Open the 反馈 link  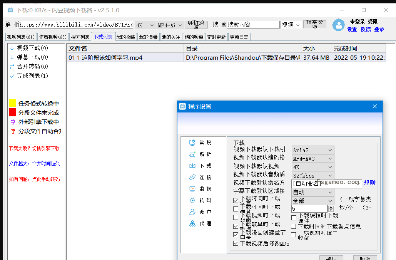pyautogui.click(x=366, y=29)
